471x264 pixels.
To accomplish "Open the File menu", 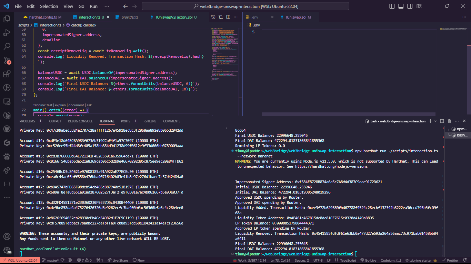I will (18, 6).
